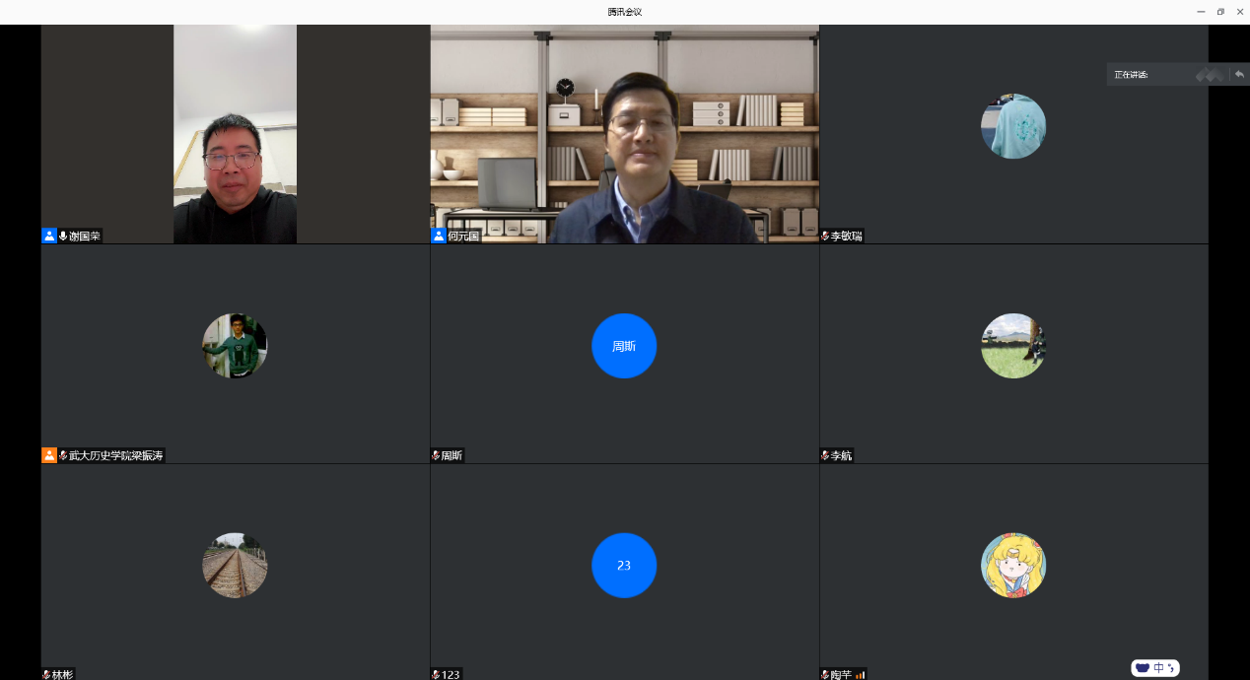Click the muted mic icon beside 周斯
Image resolution: width=1250 pixels, height=680 pixels.
(436, 455)
